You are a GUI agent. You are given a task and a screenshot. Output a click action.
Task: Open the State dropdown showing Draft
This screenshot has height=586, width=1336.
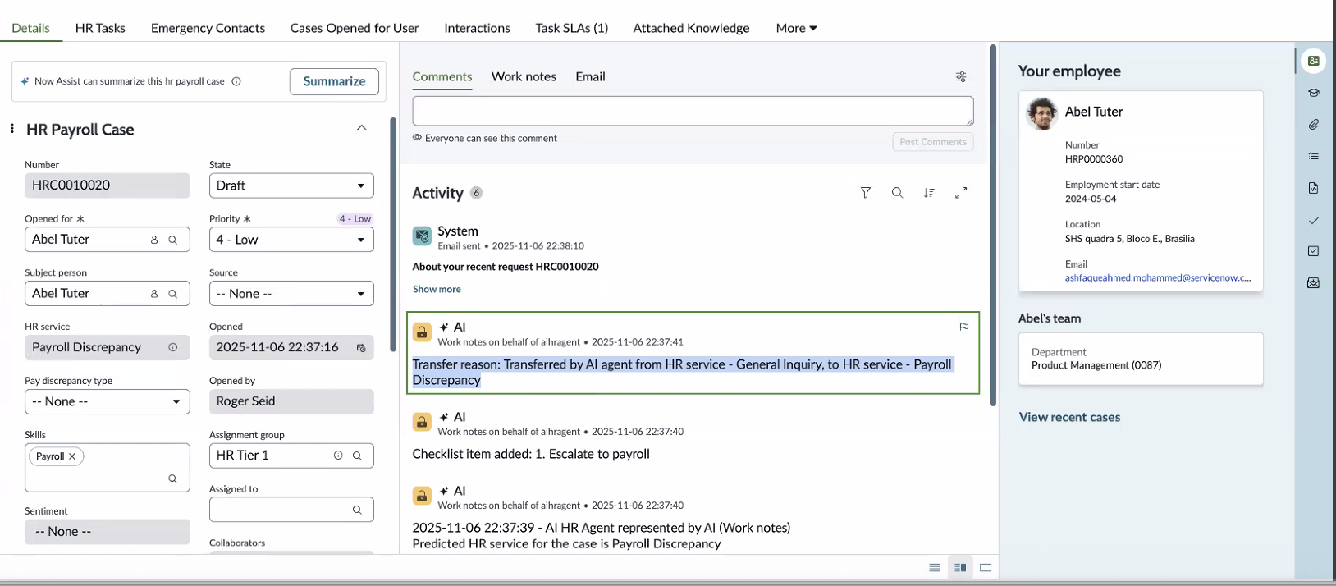(291, 185)
